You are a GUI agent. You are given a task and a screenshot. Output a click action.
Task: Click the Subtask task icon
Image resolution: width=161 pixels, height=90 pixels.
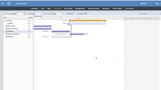[8, 23]
